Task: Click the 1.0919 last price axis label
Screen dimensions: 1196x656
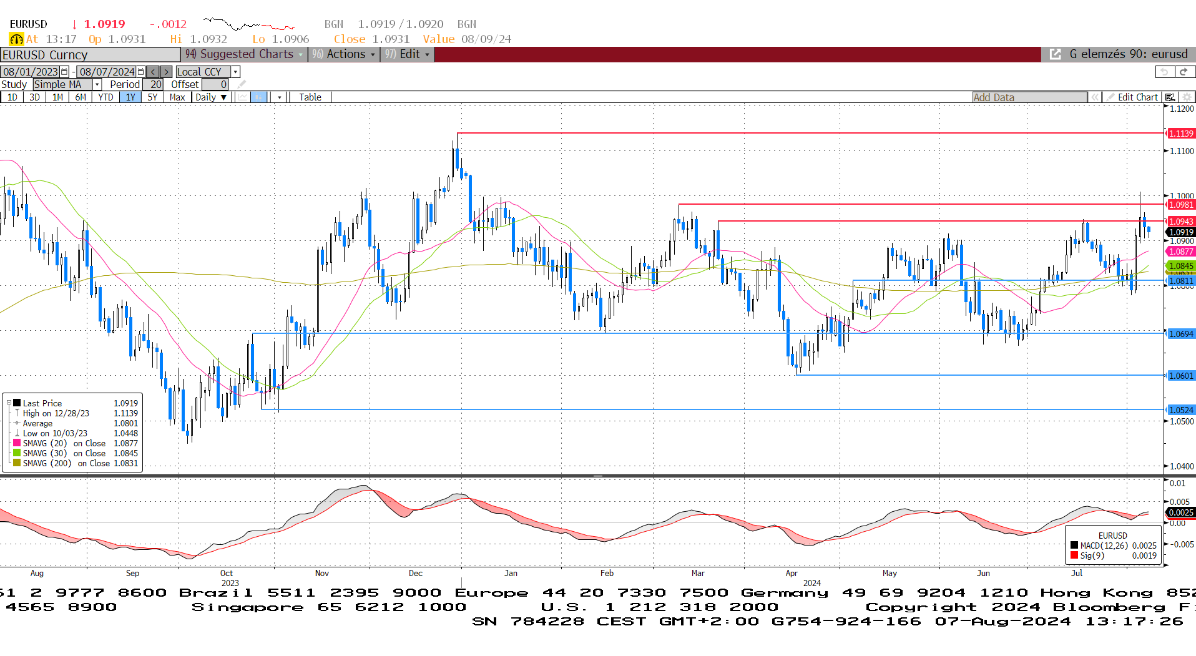Action: (x=1181, y=232)
